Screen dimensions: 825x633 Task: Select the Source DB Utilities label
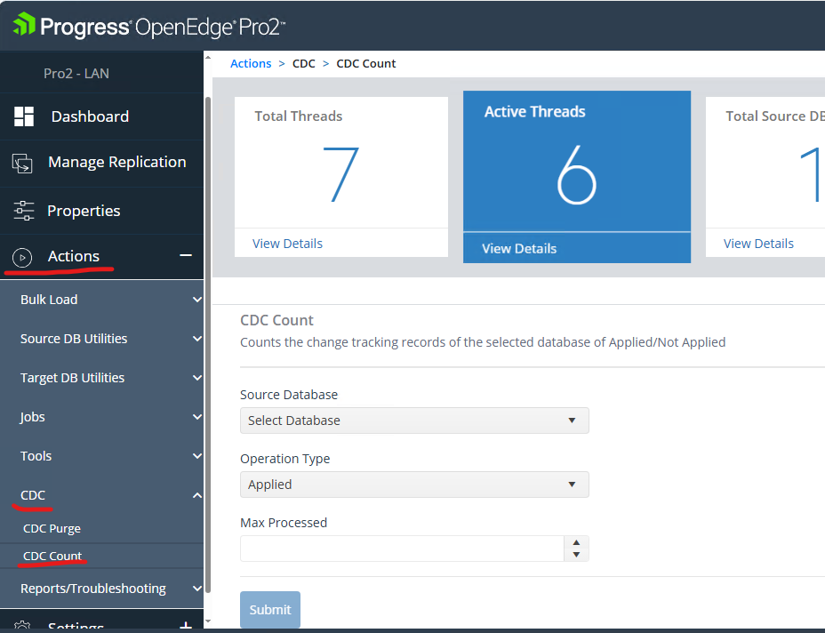[74, 339]
